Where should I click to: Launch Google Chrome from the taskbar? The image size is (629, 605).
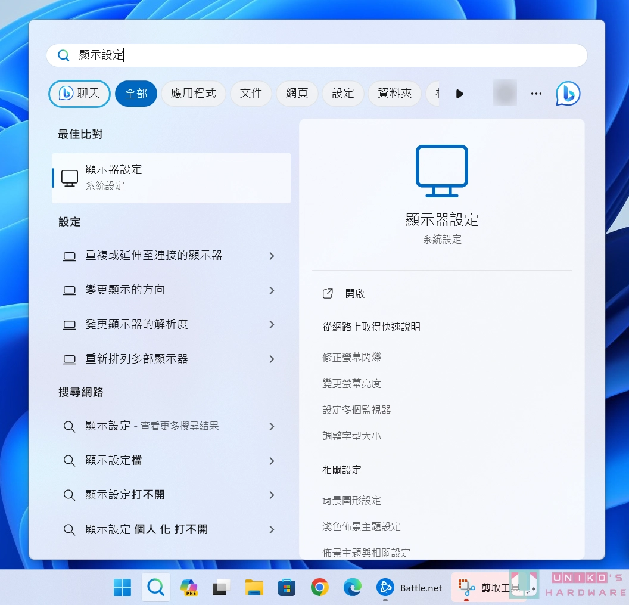(x=320, y=587)
